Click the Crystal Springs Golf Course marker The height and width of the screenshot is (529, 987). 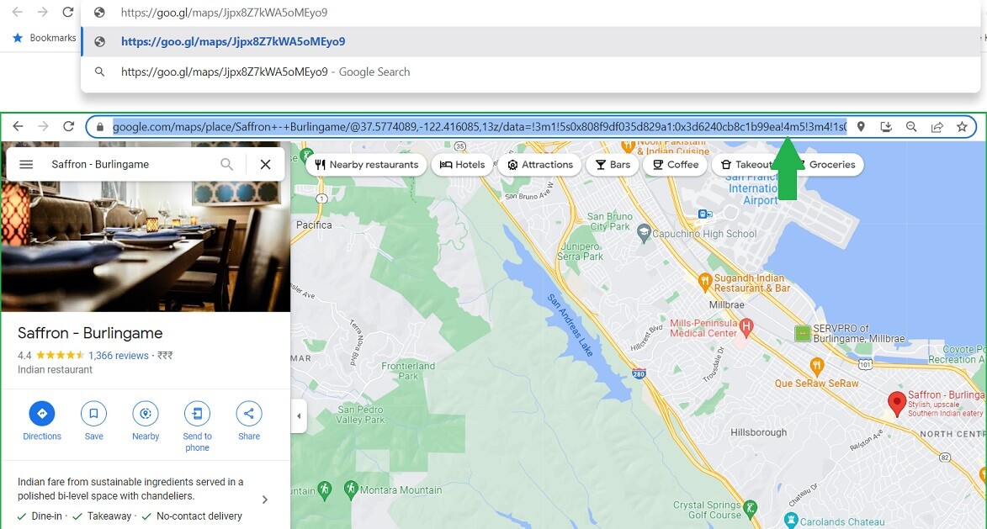[x=750, y=508]
